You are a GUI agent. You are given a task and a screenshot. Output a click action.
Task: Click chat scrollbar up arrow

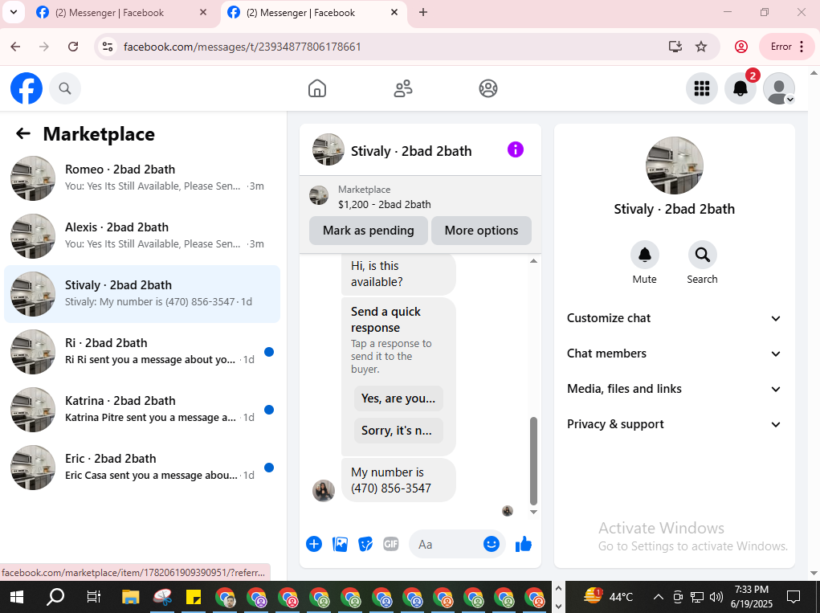coord(533,260)
